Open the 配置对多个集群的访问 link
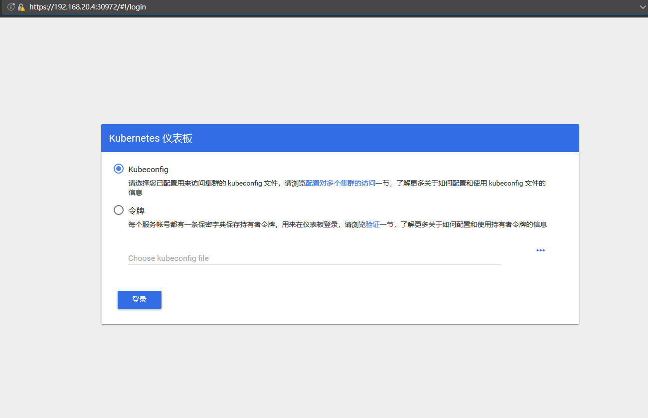 click(x=340, y=183)
